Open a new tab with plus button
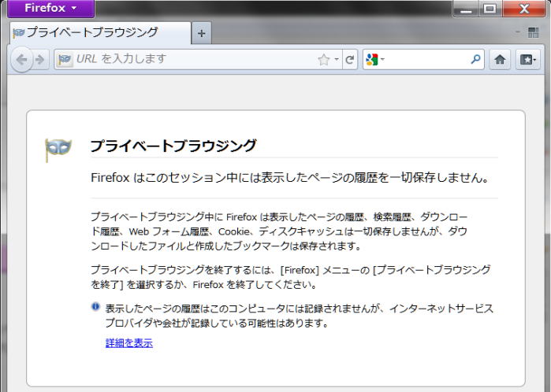 [x=201, y=33]
